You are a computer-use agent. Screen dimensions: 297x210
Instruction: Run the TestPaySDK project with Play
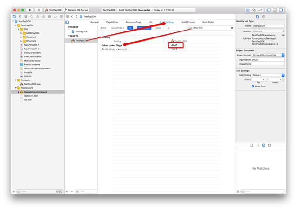pyautogui.click(x=30, y=10)
